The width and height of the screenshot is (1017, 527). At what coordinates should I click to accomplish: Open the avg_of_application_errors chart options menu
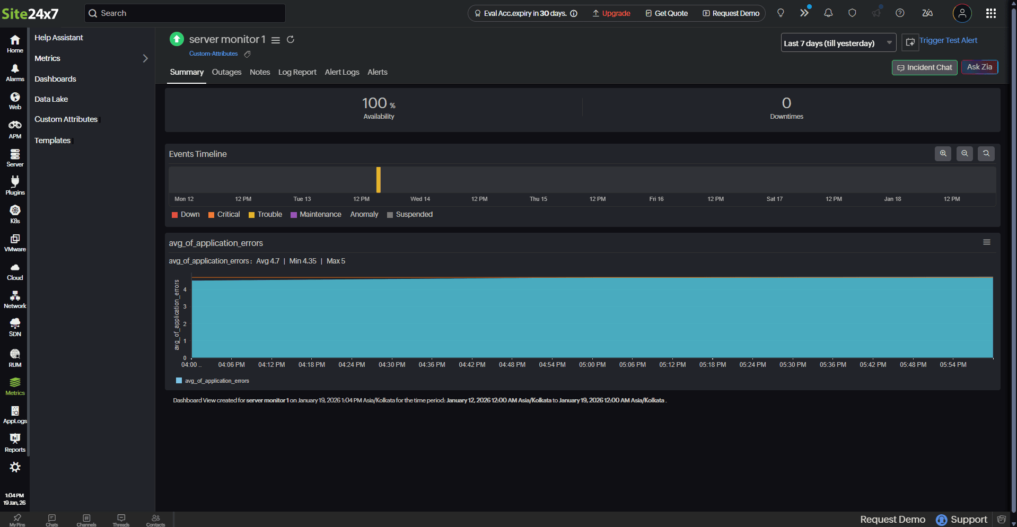986,242
